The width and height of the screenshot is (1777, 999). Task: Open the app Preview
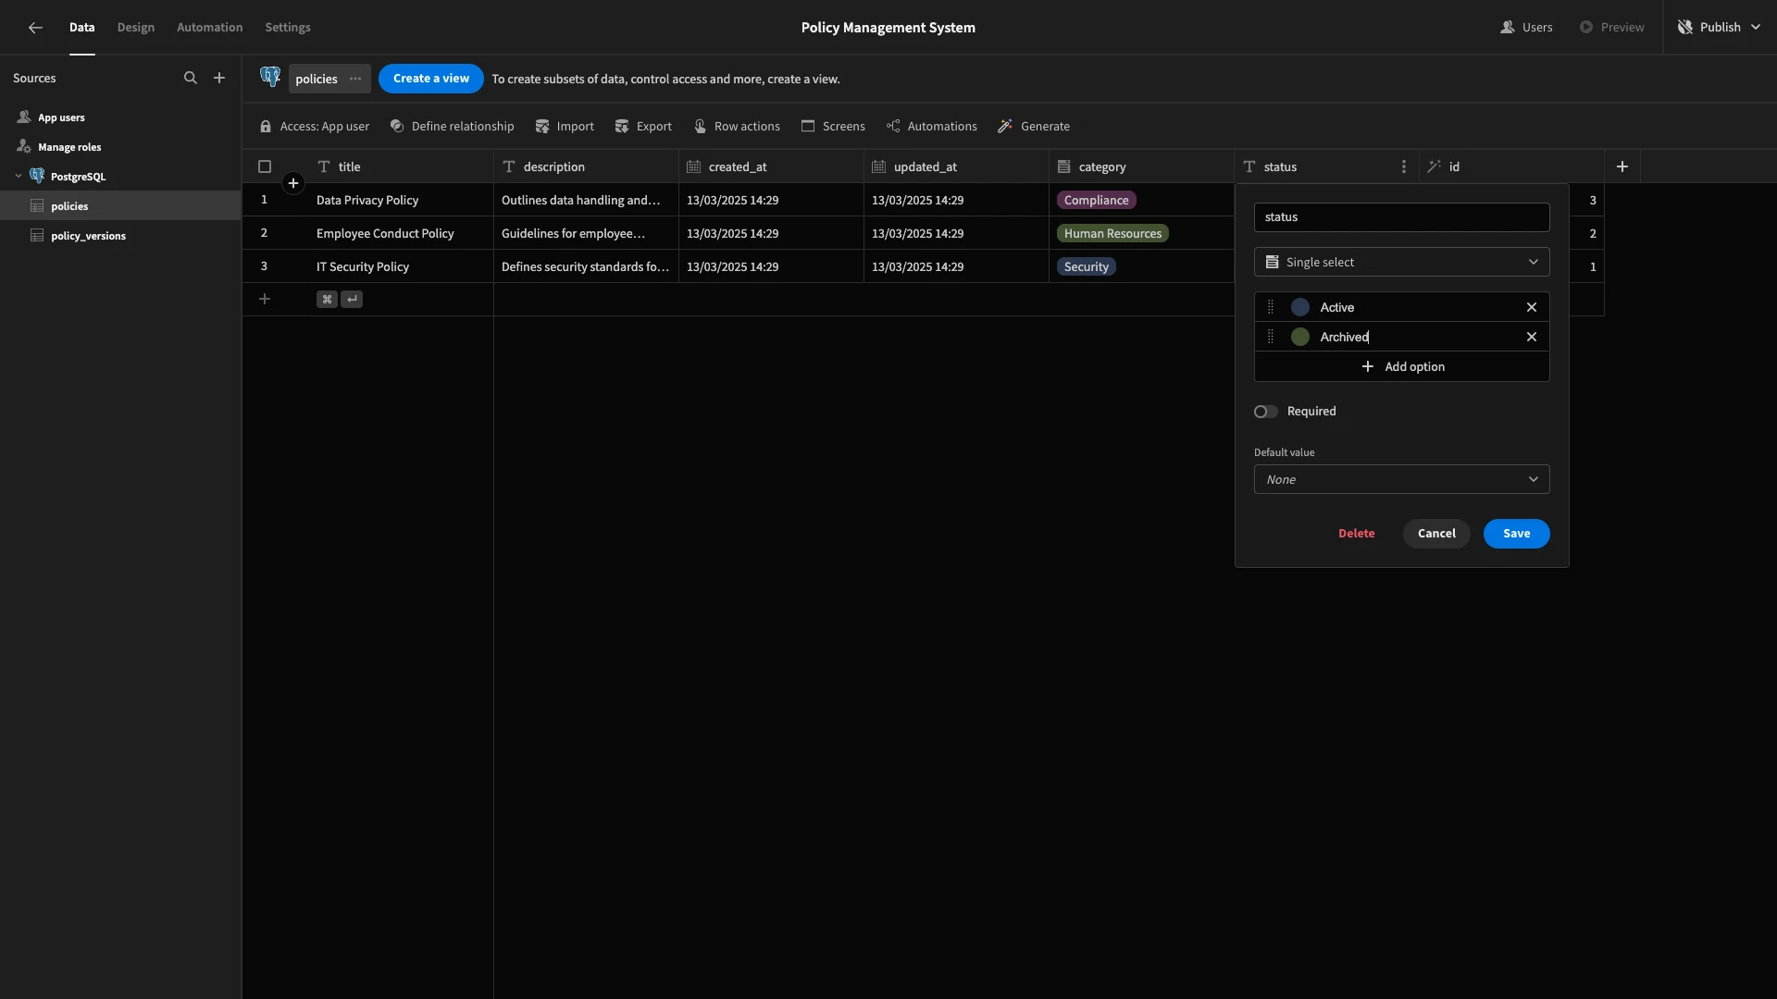[x=1611, y=28]
